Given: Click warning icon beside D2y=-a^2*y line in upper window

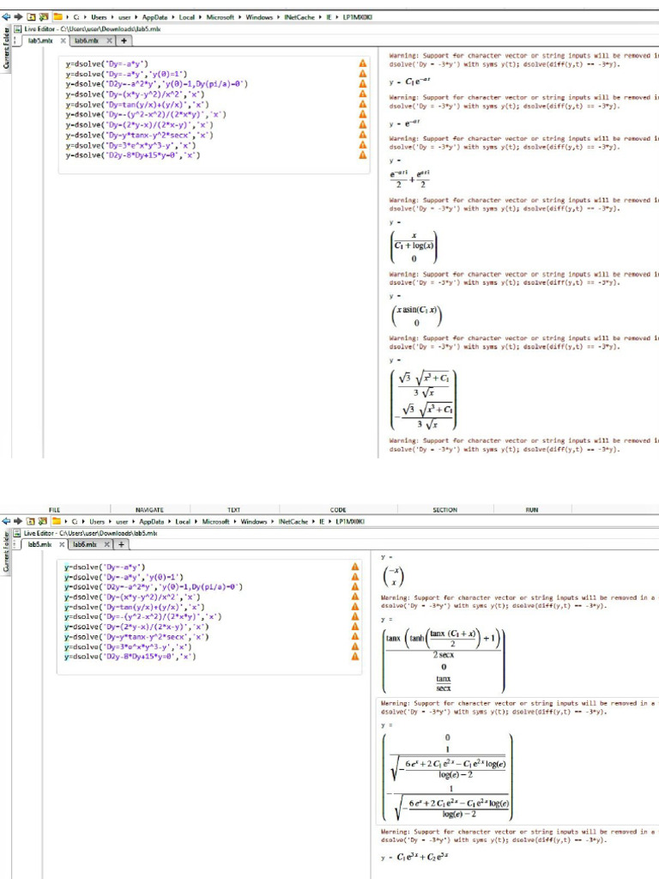Looking at the screenshot, I should point(363,83).
